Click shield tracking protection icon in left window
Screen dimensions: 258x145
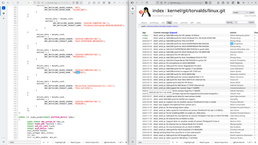pyautogui.click(x=35, y=3)
